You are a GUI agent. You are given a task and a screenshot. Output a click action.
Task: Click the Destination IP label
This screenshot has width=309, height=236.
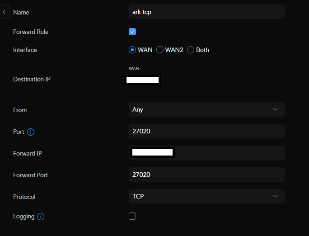[32, 79]
